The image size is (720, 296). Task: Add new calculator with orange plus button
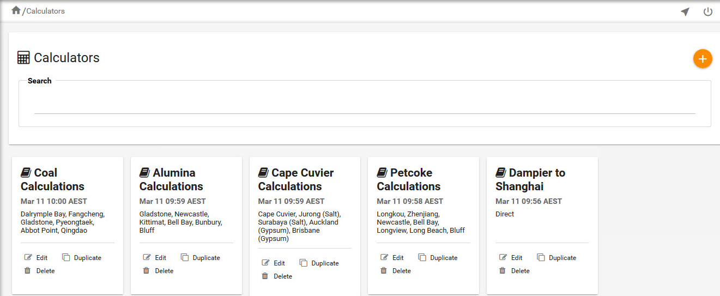tap(703, 58)
